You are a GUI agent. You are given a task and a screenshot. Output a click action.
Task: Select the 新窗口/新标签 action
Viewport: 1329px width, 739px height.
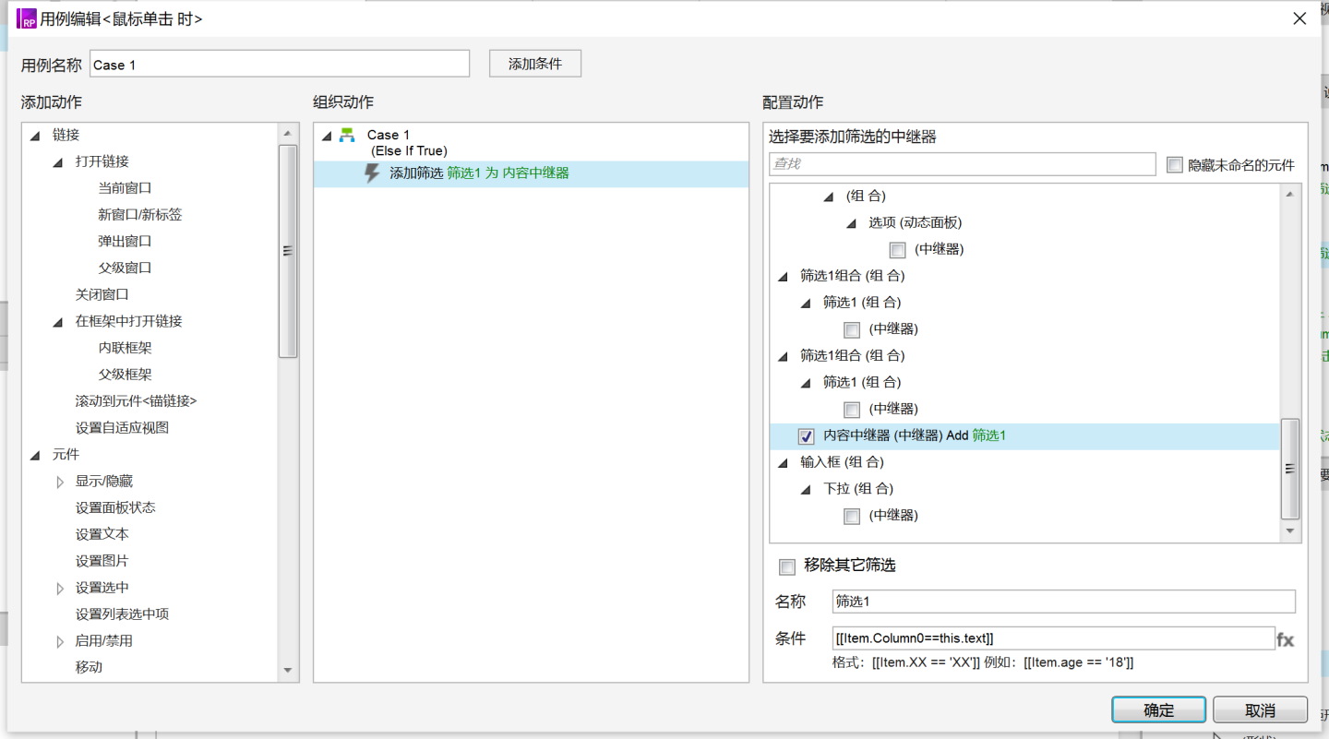pos(140,215)
